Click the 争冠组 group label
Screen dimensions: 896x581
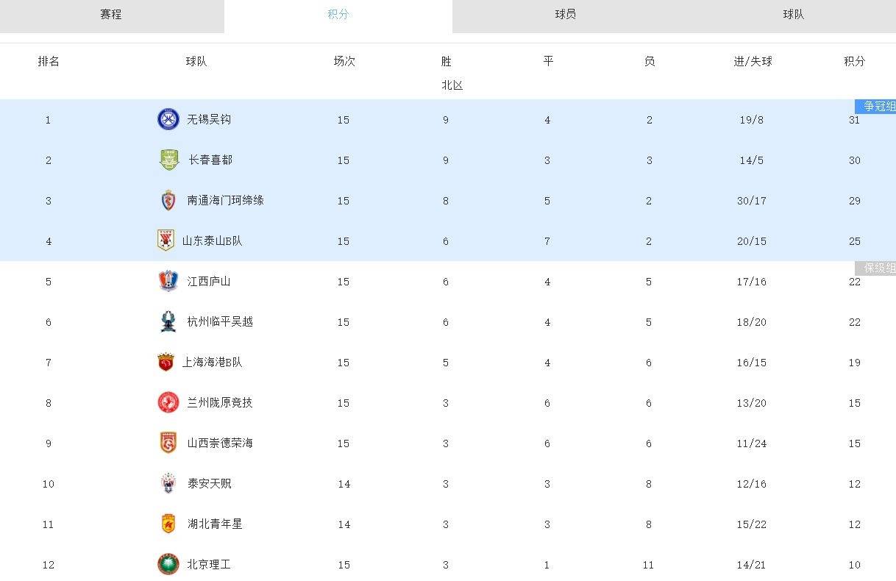875,107
